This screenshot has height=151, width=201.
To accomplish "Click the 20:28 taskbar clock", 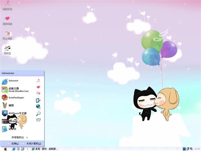I will pos(197,149).
